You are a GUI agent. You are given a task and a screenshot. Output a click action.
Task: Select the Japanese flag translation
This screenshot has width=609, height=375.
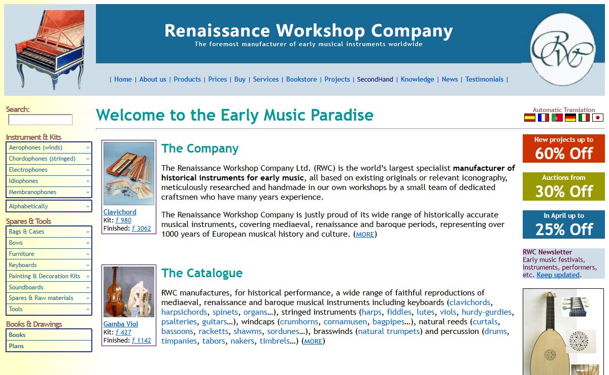598,118
